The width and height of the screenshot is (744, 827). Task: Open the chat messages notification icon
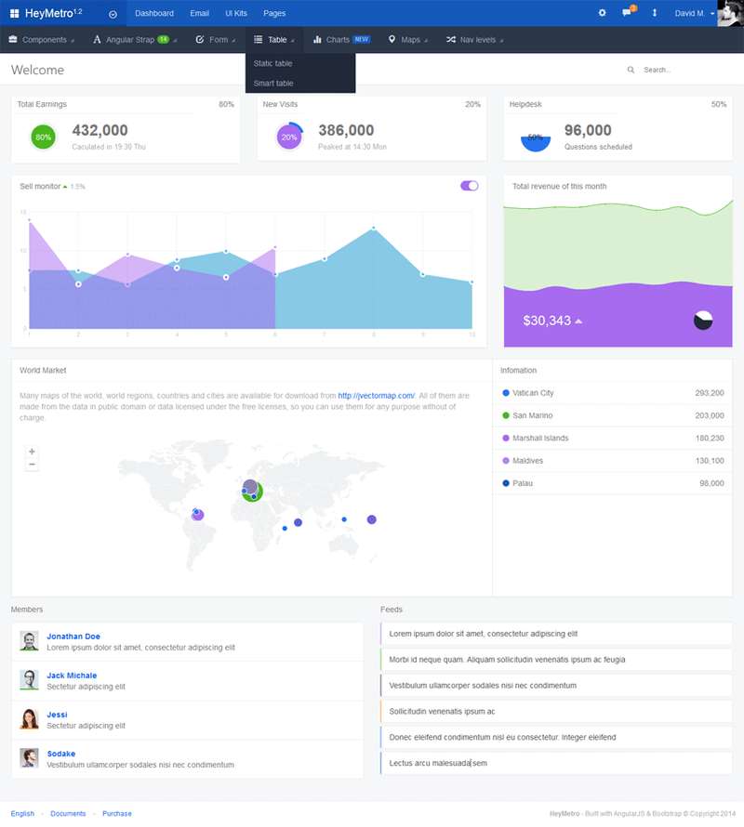tap(627, 13)
